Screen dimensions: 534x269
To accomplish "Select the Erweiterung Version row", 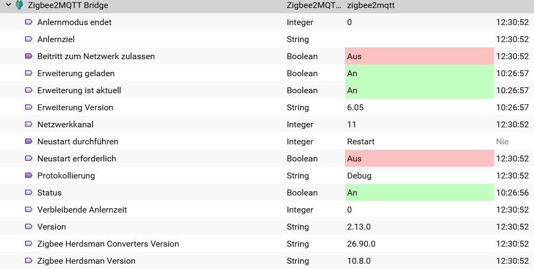I will (x=267, y=107).
